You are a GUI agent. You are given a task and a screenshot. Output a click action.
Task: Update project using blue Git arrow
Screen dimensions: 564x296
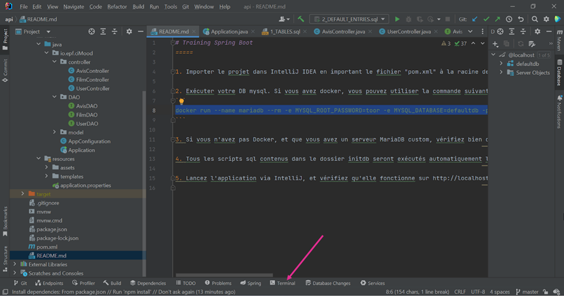tap(475, 19)
